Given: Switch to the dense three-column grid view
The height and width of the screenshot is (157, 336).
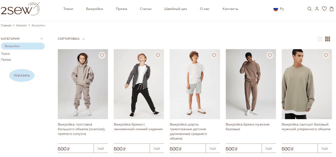Looking at the screenshot, I should coord(327,39).
